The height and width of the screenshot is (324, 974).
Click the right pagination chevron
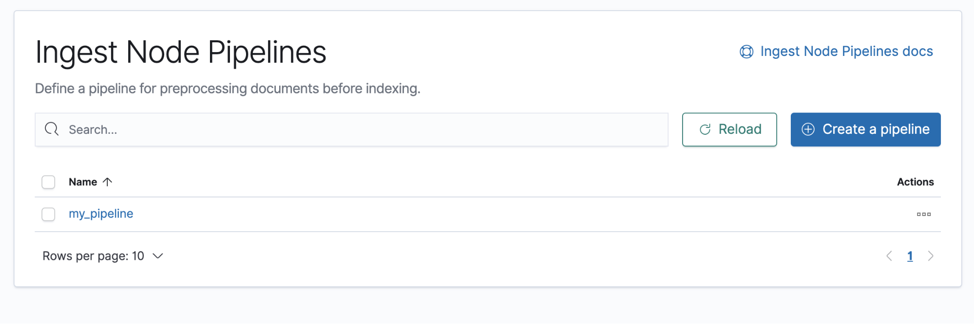pos(931,256)
